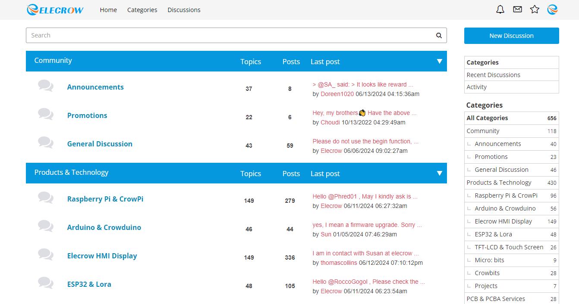Viewport: 579px width, 304px height.
Task: Open user Doreen1020 profile link
Action: tap(337, 94)
